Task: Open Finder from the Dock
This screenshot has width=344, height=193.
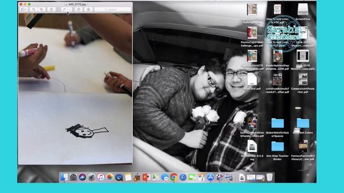Action: [64, 177]
